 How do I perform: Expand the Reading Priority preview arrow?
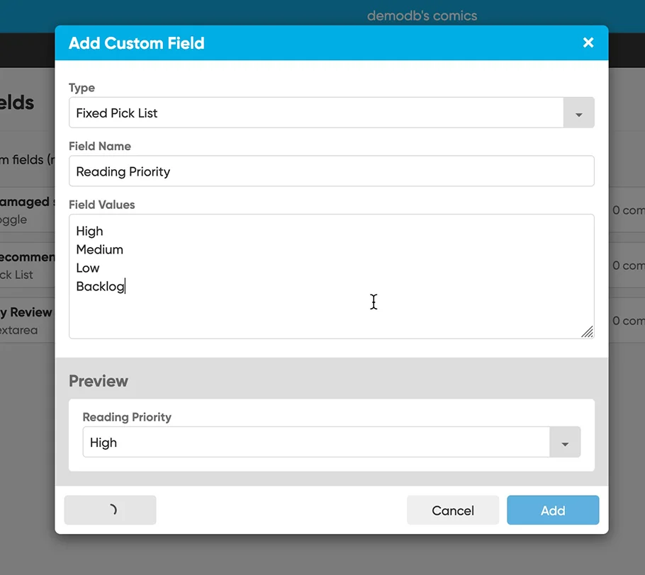pyautogui.click(x=565, y=443)
